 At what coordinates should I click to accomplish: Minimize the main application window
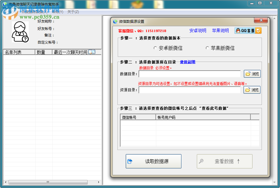(252, 3)
